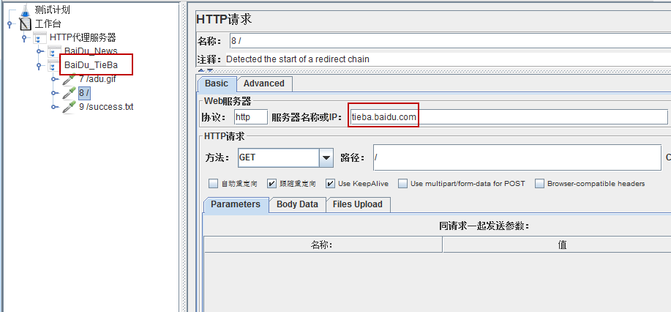Viewport: 671px width, 312px height.
Task: Enable Browser-compatible headers checkbox
Action: coord(539,184)
